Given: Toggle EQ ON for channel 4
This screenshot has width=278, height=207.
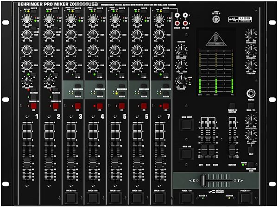Looking at the screenshot, I should pos(100,75).
